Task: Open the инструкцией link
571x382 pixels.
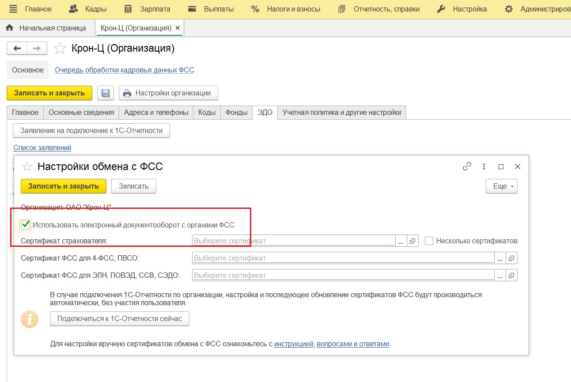Action: pyautogui.click(x=294, y=344)
